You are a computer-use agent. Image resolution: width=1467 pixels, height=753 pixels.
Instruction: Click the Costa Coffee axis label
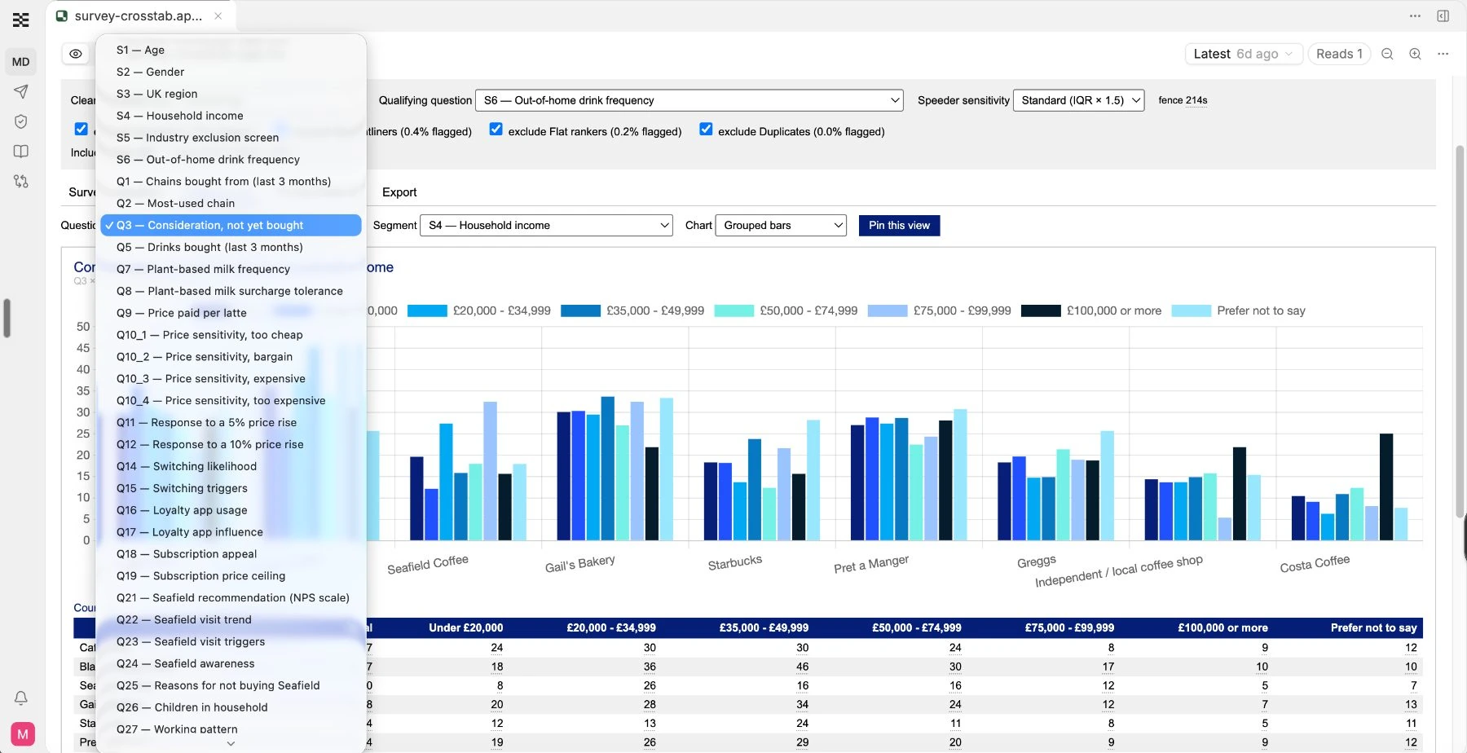[x=1315, y=564]
